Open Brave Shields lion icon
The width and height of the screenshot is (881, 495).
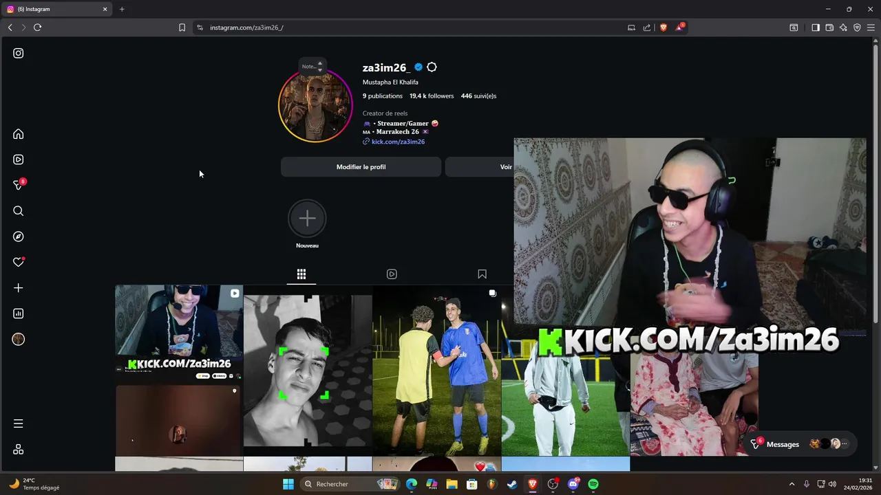click(x=664, y=27)
